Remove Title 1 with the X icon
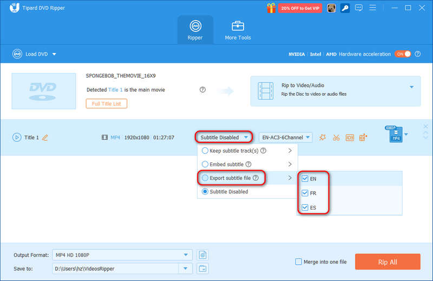 click(x=425, y=126)
